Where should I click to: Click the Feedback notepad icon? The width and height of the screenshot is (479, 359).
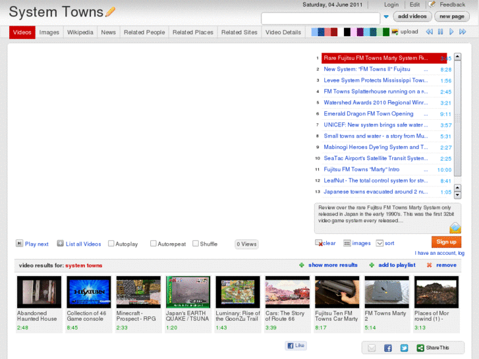(432, 4)
